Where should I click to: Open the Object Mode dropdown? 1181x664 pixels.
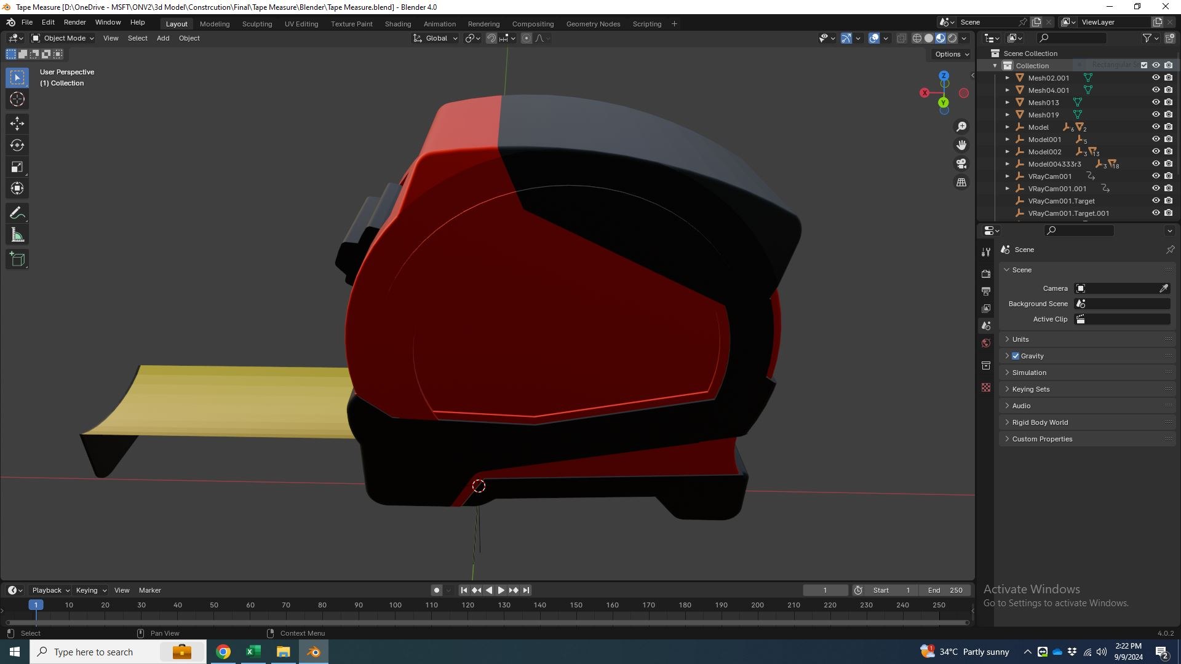63,38
